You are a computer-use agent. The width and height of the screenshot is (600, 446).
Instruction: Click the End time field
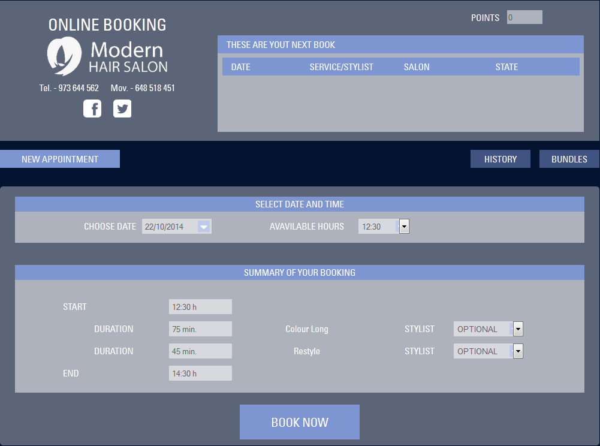pos(200,373)
